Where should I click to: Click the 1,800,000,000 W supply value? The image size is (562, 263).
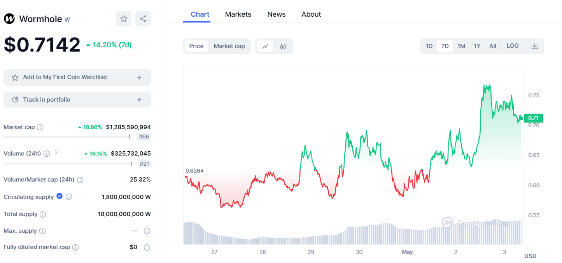(126, 197)
